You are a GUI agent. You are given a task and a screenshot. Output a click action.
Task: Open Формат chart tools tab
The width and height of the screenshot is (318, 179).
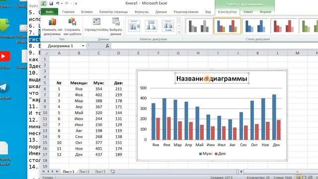[265, 12]
